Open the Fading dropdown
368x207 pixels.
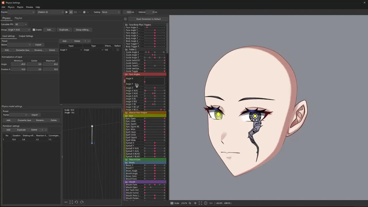click(x=111, y=12)
